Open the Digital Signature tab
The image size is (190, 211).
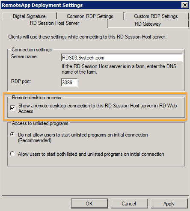[29, 16]
